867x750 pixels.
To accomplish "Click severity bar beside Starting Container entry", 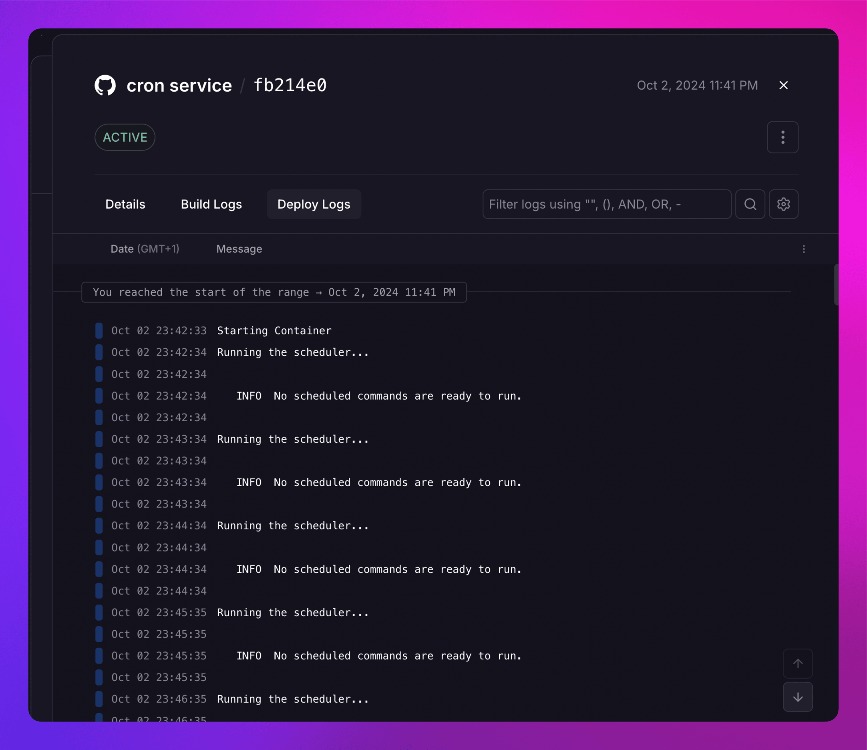I will click(99, 330).
